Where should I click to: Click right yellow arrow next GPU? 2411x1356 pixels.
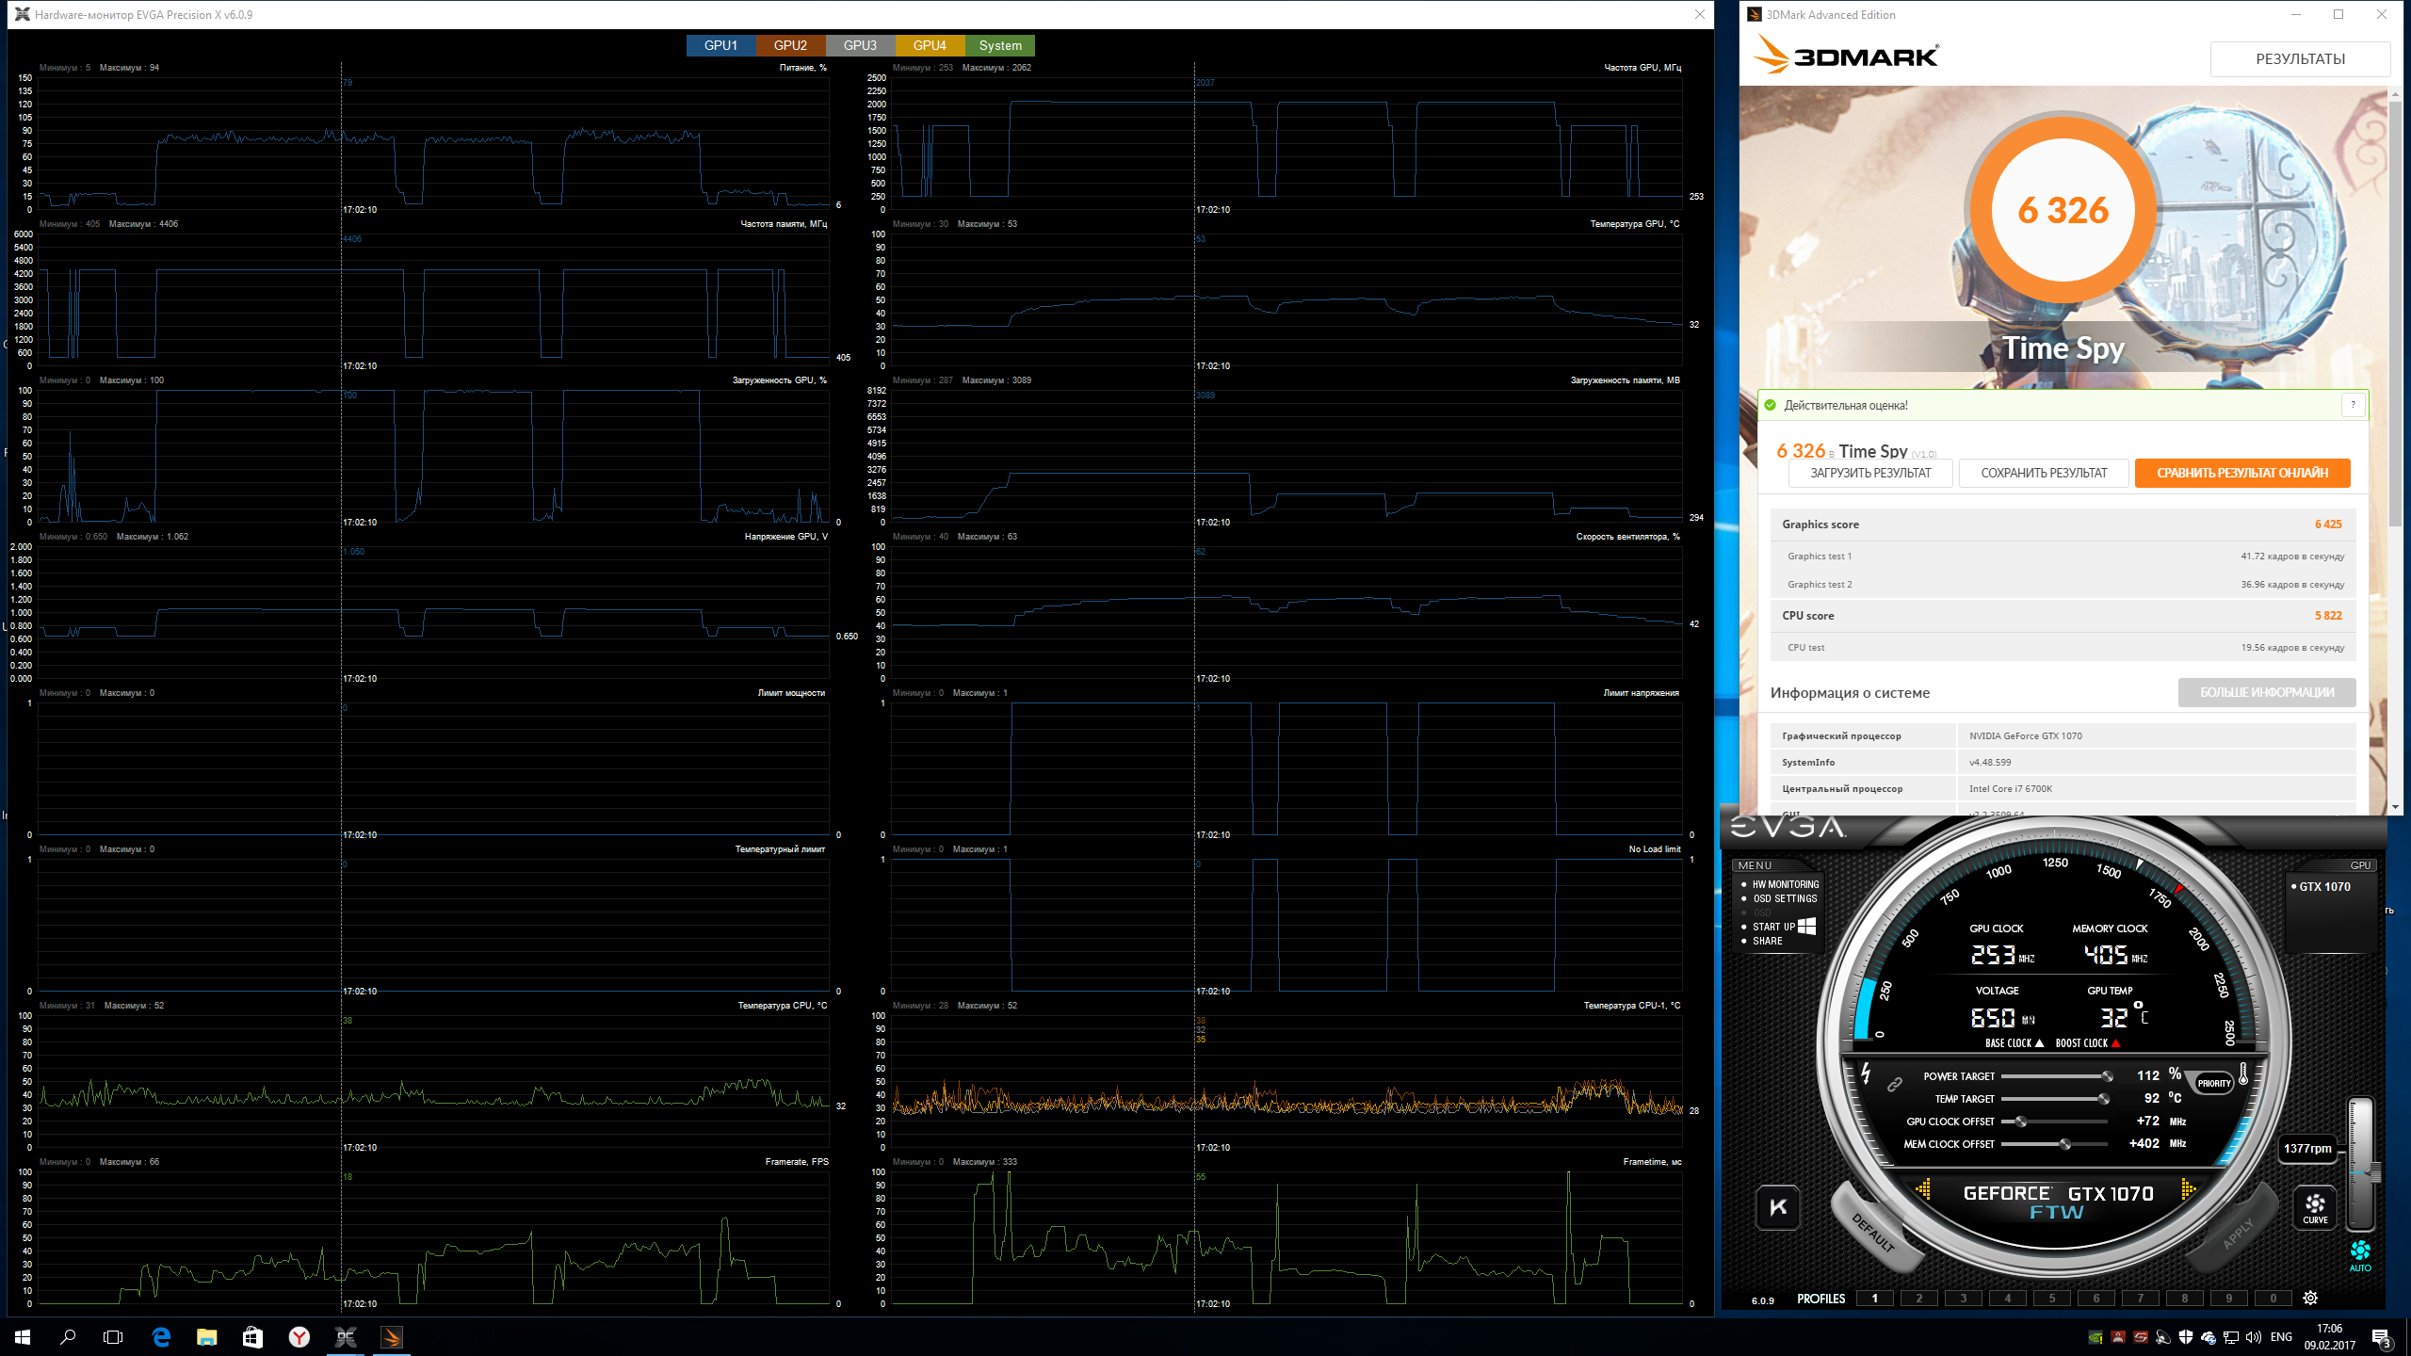[2188, 1190]
